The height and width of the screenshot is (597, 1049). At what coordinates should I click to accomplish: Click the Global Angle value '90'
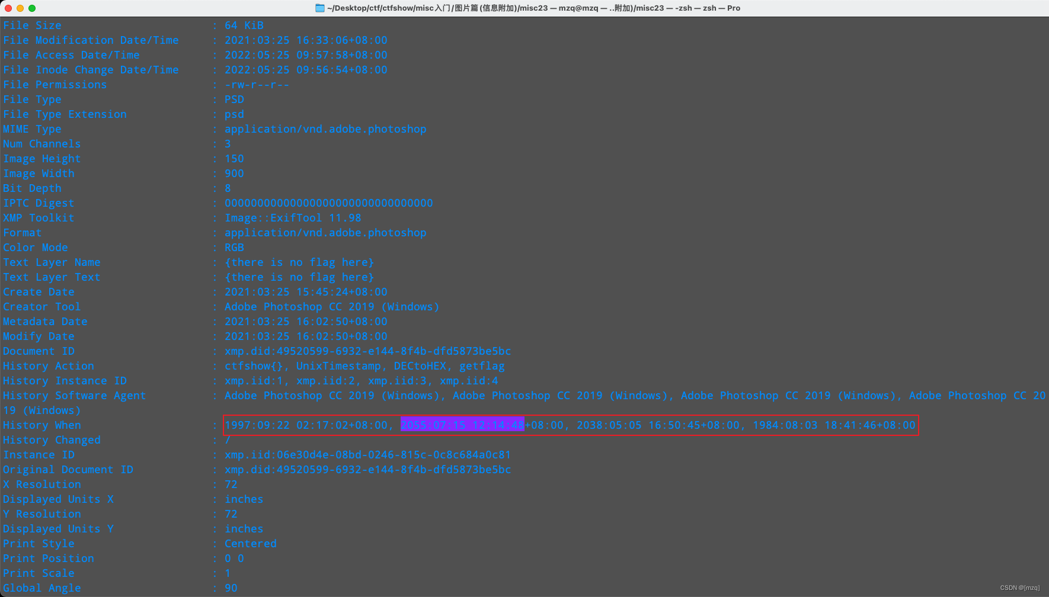pyautogui.click(x=231, y=588)
